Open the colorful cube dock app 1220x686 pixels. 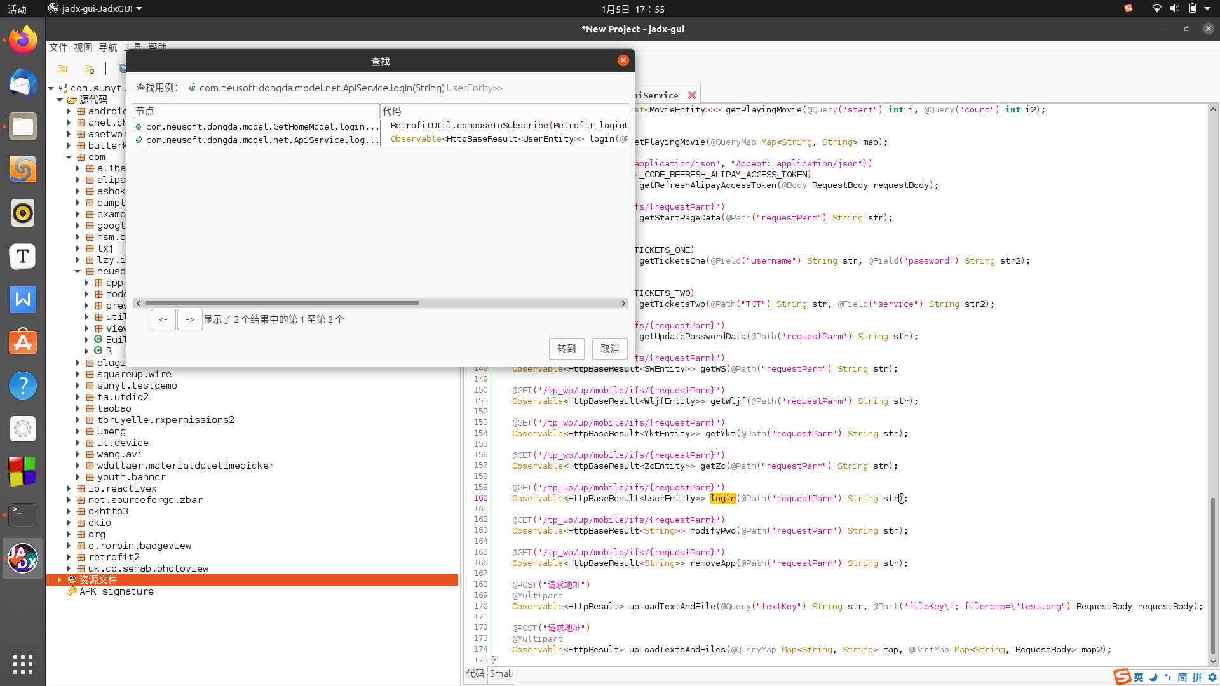click(x=23, y=472)
